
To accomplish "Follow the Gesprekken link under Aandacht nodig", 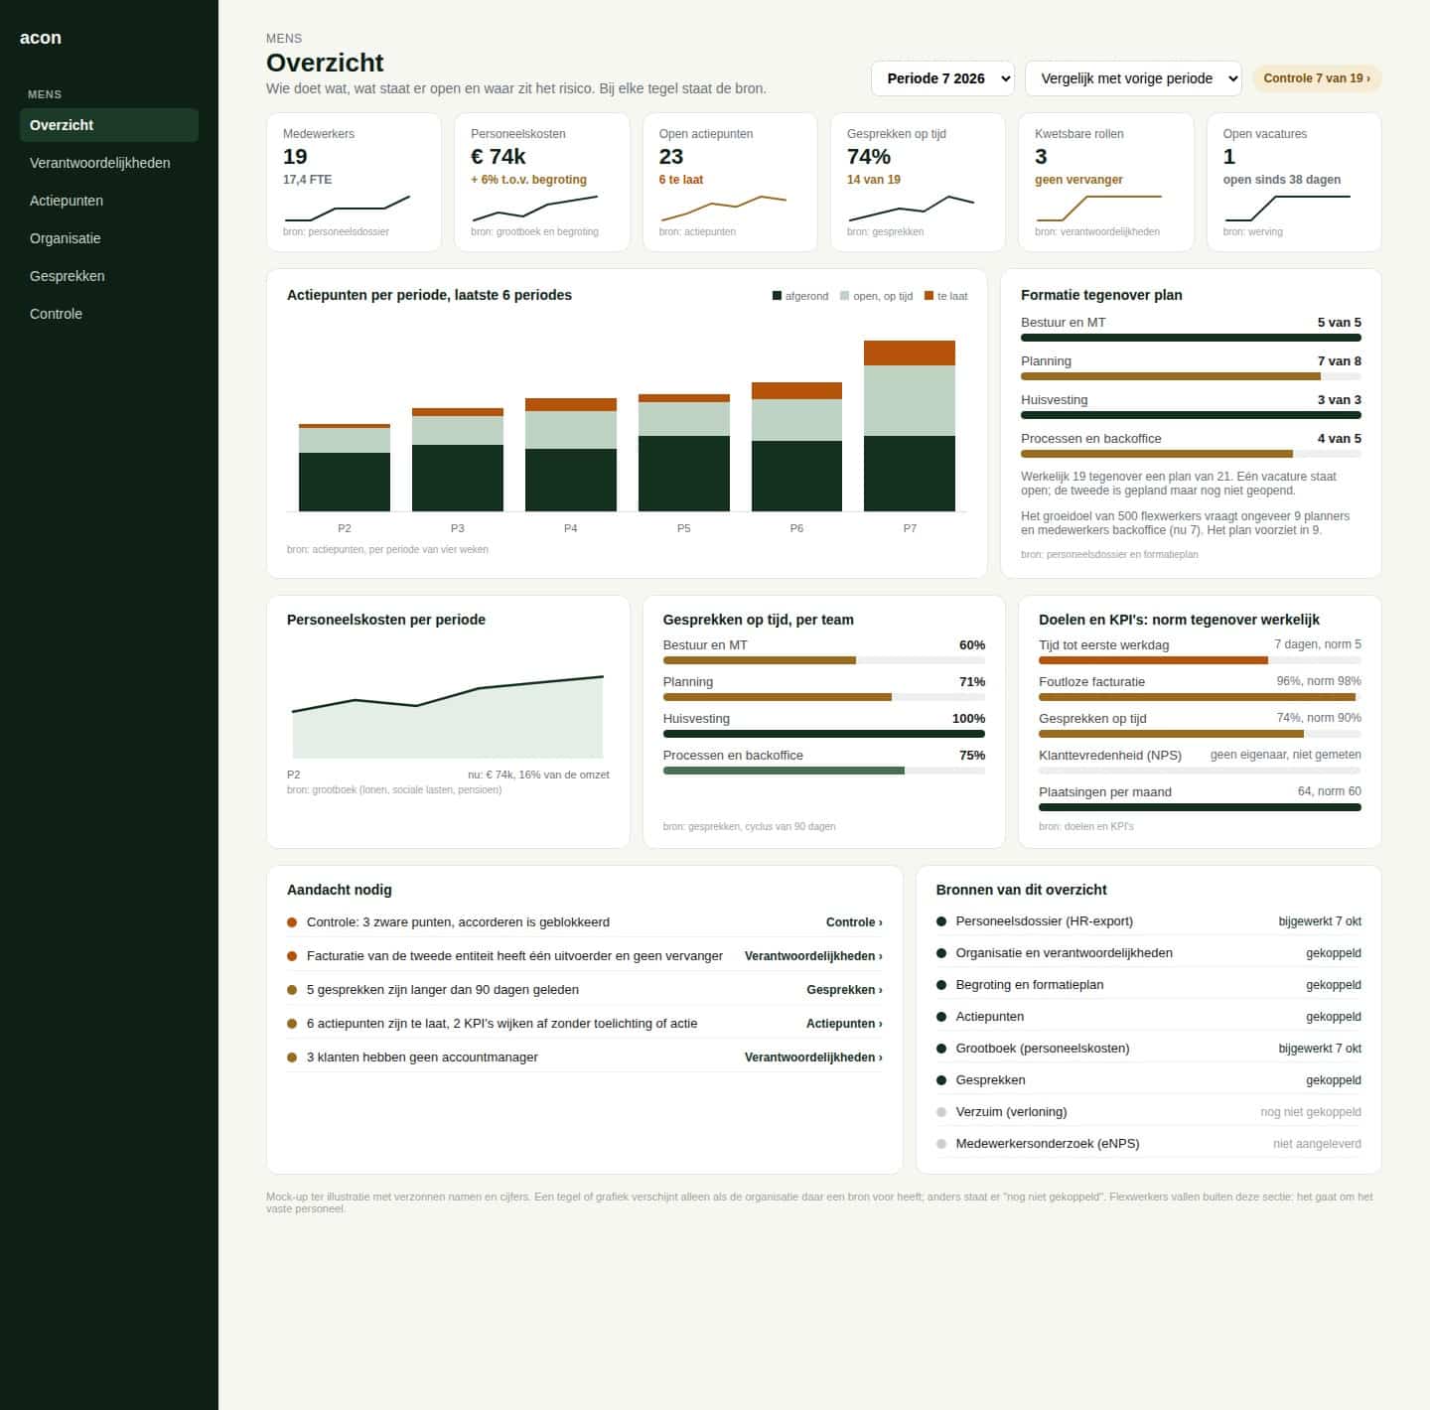I will pos(844,990).
